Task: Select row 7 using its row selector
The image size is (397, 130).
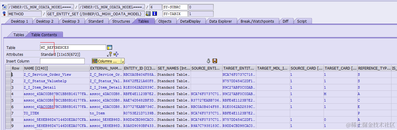Action: coord(8,113)
